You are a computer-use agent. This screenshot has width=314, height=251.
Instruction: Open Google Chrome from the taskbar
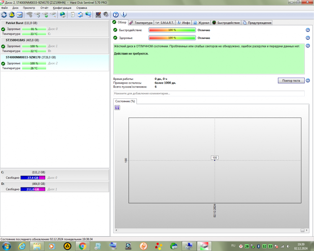click(82, 246)
